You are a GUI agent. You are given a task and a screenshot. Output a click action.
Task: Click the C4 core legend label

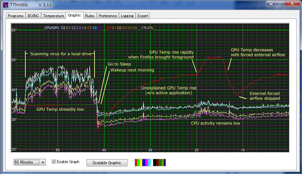(84, 28)
